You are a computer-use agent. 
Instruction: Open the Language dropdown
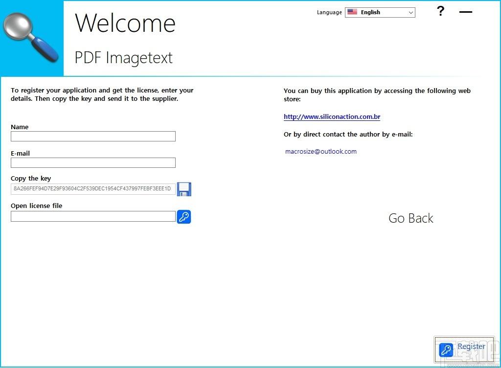380,12
